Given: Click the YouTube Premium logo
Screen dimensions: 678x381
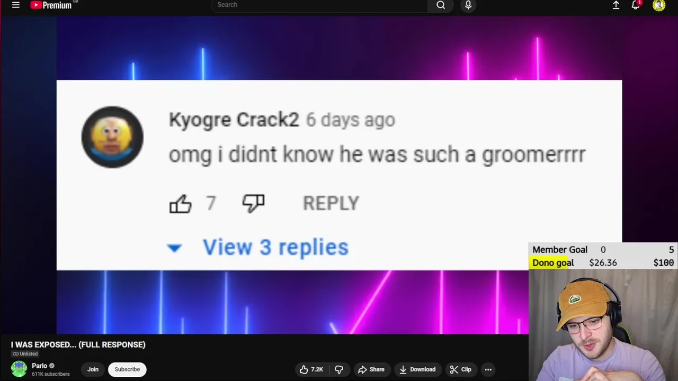Looking at the screenshot, I should pyautogui.click(x=51, y=5).
